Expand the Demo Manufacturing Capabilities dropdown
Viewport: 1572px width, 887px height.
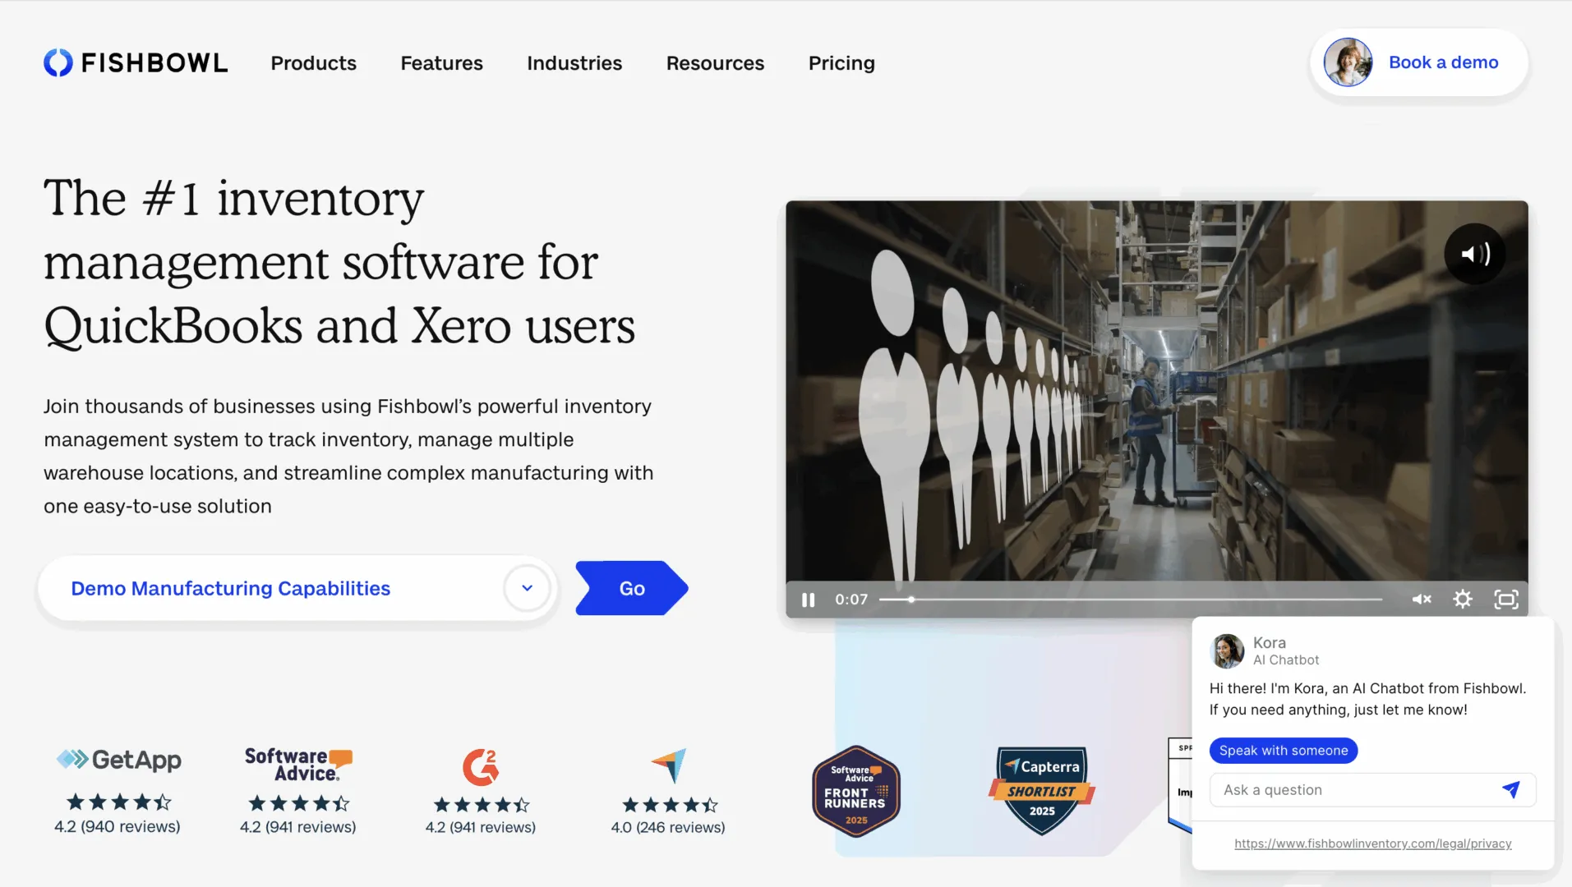[x=297, y=588]
